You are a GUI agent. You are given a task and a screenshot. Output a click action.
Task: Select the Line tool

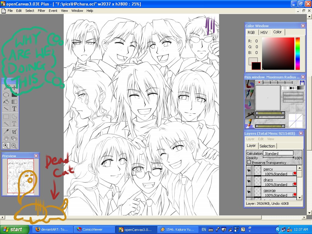pyautogui.click(x=6, y=109)
